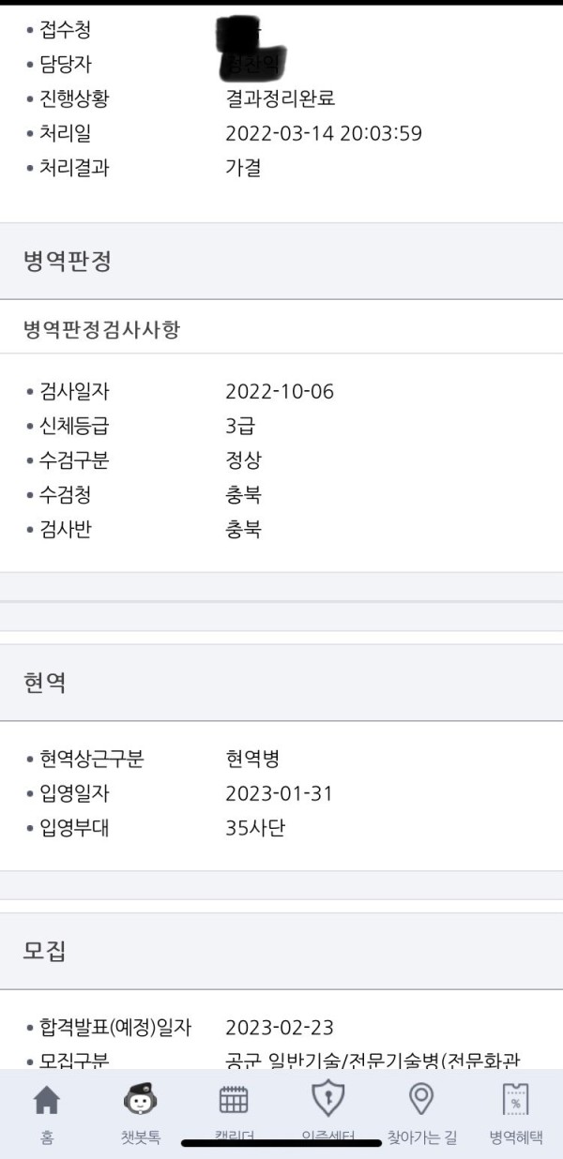This screenshot has height=1159, width=563.
Task: Tap the 현역상근구분 현역병 value
Action: 252,760
